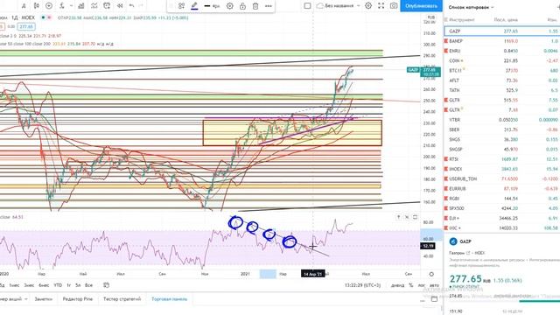Screen dimensions: 560x315
Task: Select COIN row in watchlist
Action: (x=501, y=60)
